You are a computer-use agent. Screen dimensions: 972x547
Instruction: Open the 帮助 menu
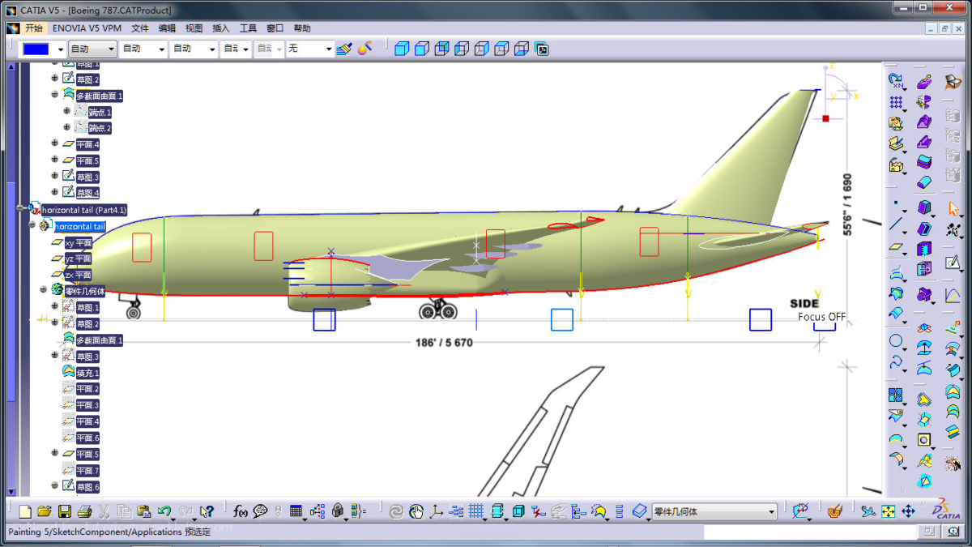pos(302,28)
